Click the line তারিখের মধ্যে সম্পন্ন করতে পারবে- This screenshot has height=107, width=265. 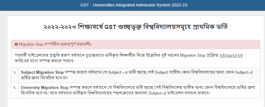point(45,61)
